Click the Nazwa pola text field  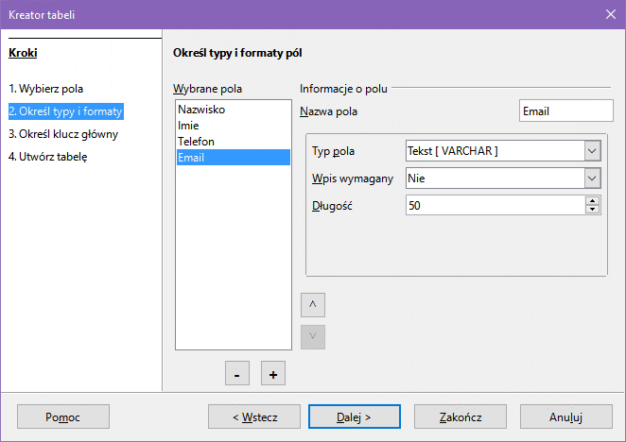click(x=565, y=111)
